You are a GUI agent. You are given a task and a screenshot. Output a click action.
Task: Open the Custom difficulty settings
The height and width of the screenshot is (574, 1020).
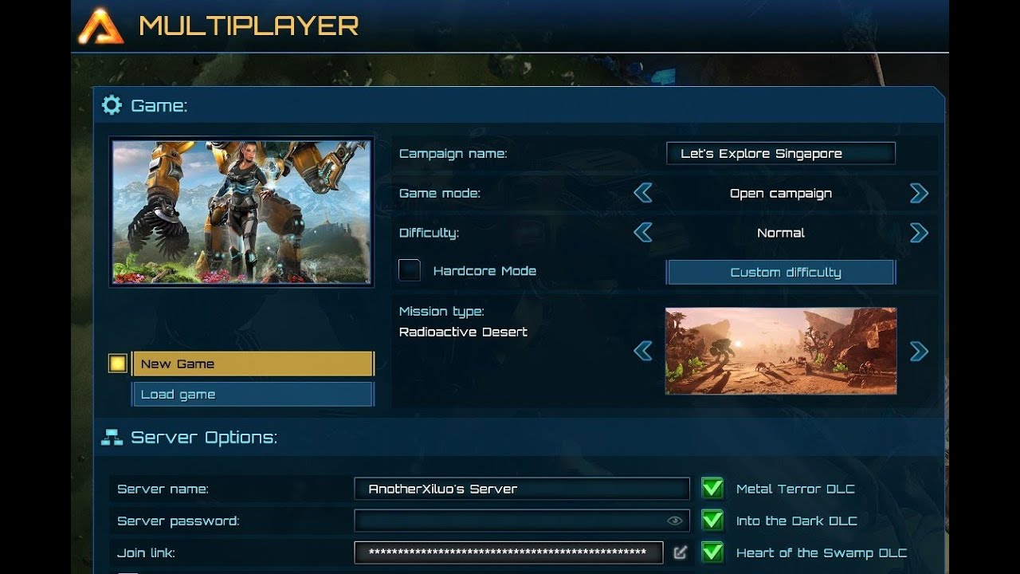coord(781,272)
